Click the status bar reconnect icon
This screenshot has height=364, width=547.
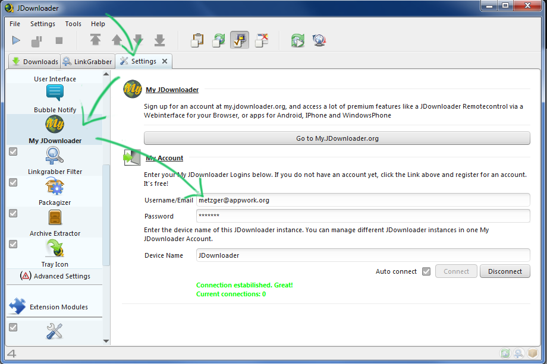pos(505,353)
